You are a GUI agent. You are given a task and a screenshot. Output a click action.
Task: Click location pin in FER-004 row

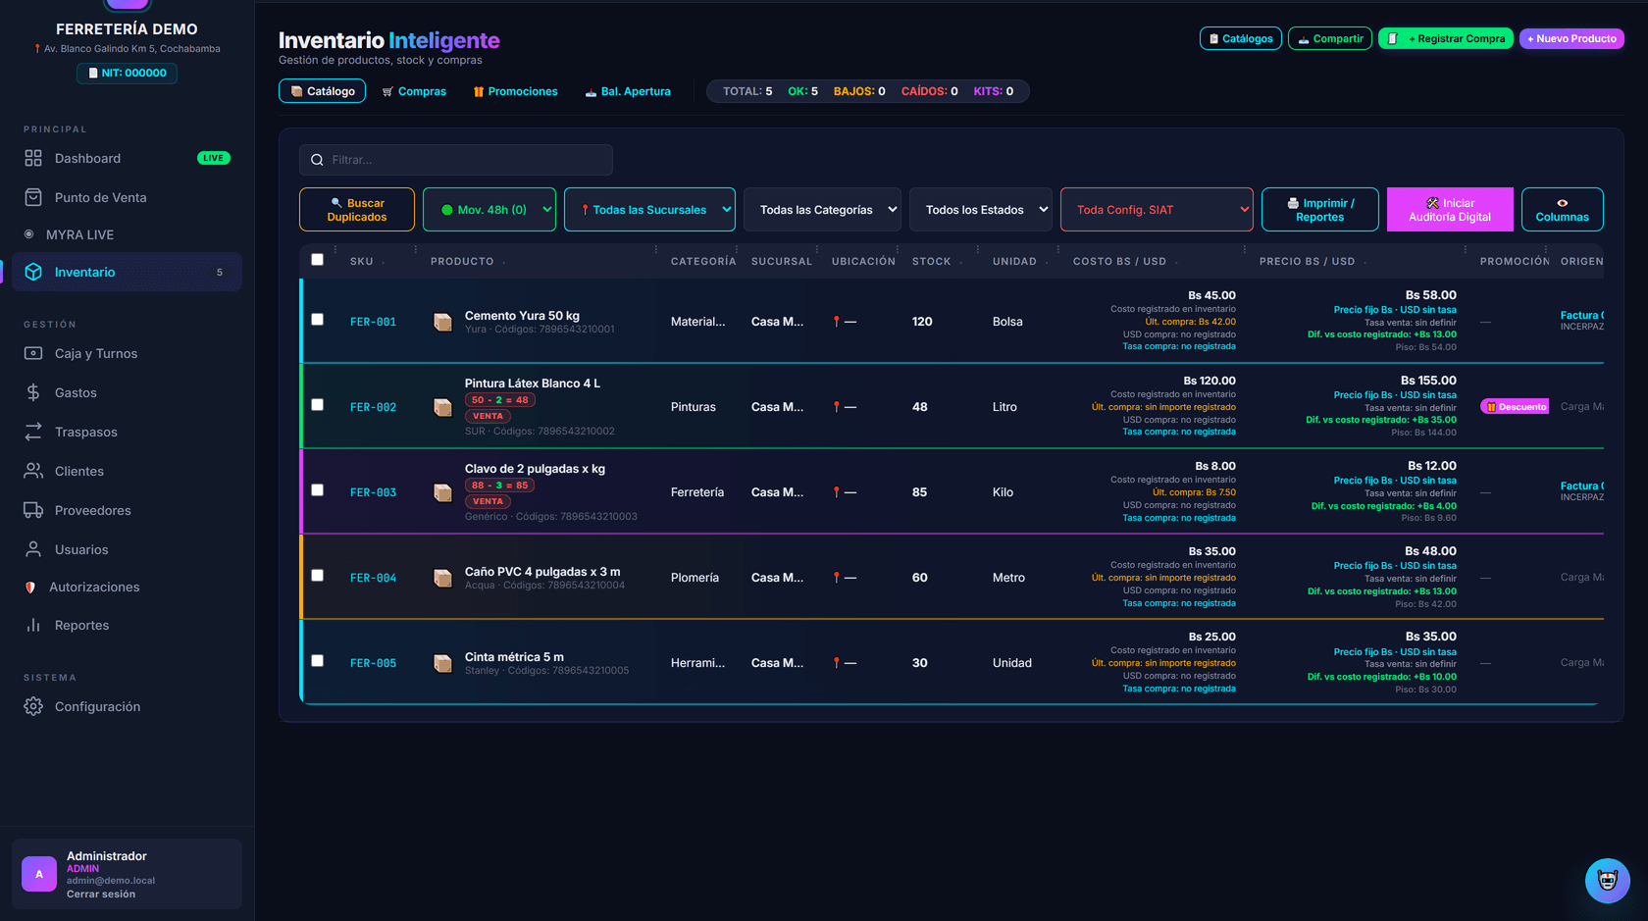click(837, 578)
